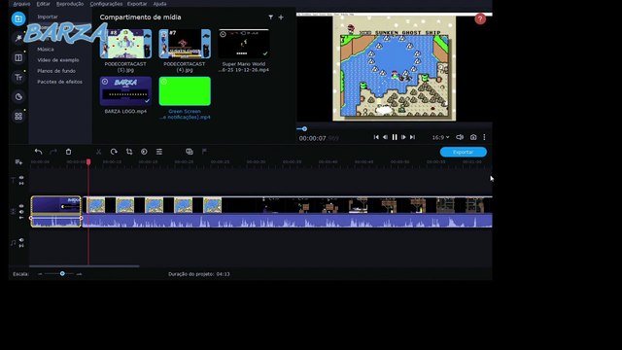Click the blue Exportar button
The image size is (622, 350).
tap(463, 152)
